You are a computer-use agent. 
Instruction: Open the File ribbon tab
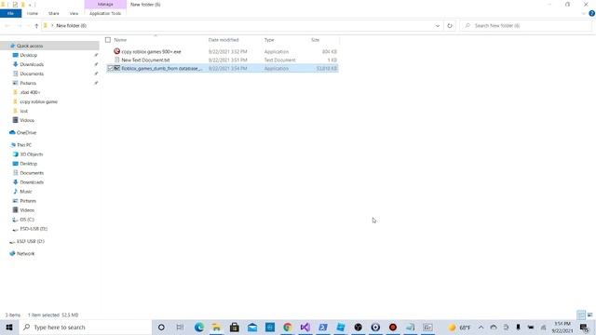pyautogui.click(x=10, y=13)
